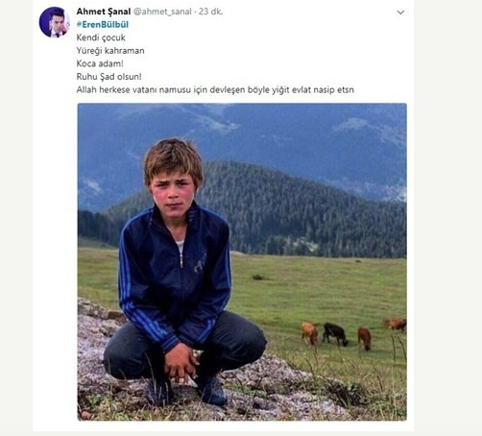482x436 pixels.
Task: Open the 23 dk. timestamp link
Action: 210,12
